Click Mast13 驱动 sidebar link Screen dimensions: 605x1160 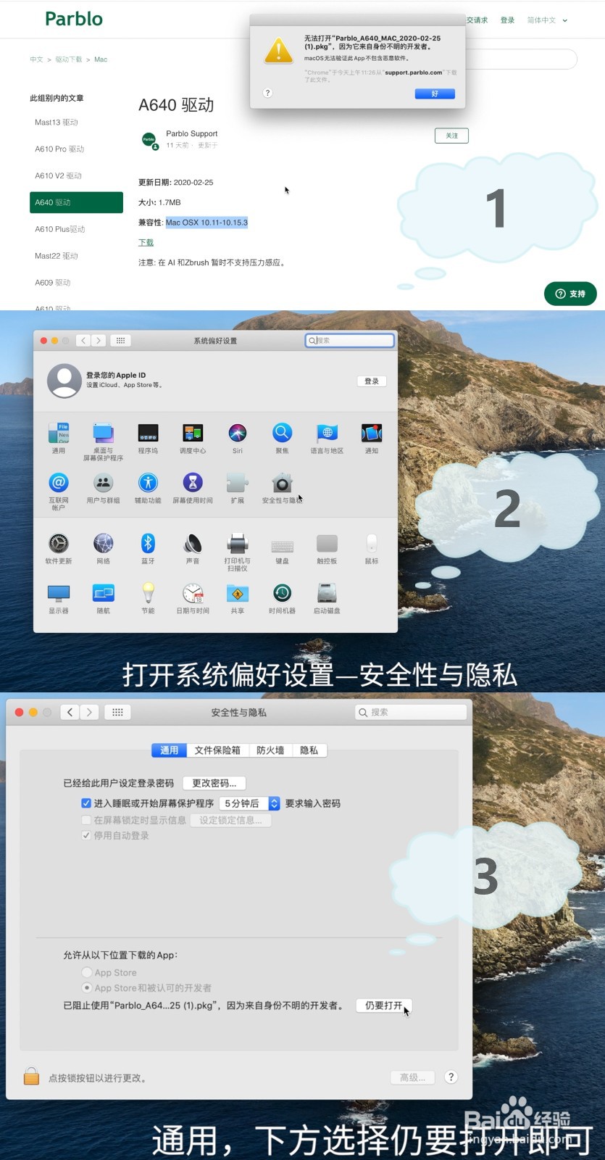click(57, 122)
